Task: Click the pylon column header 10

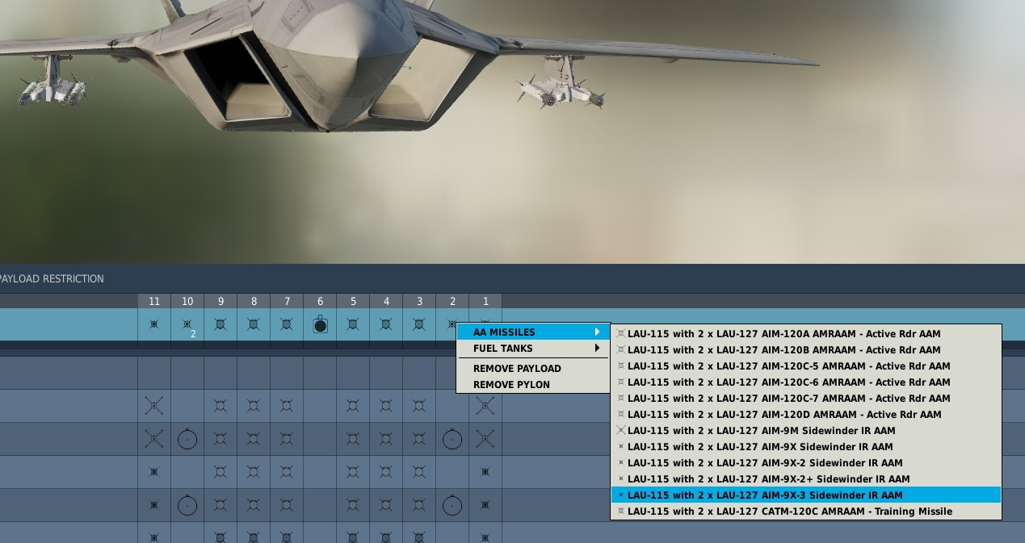Action: [x=187, y=302]
